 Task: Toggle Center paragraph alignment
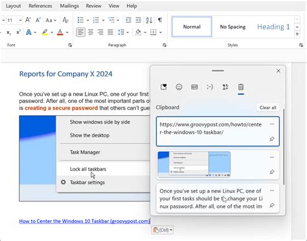point(91,32)
